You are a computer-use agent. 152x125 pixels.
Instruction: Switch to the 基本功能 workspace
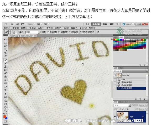pyautogui.click(x=96, y=24)
